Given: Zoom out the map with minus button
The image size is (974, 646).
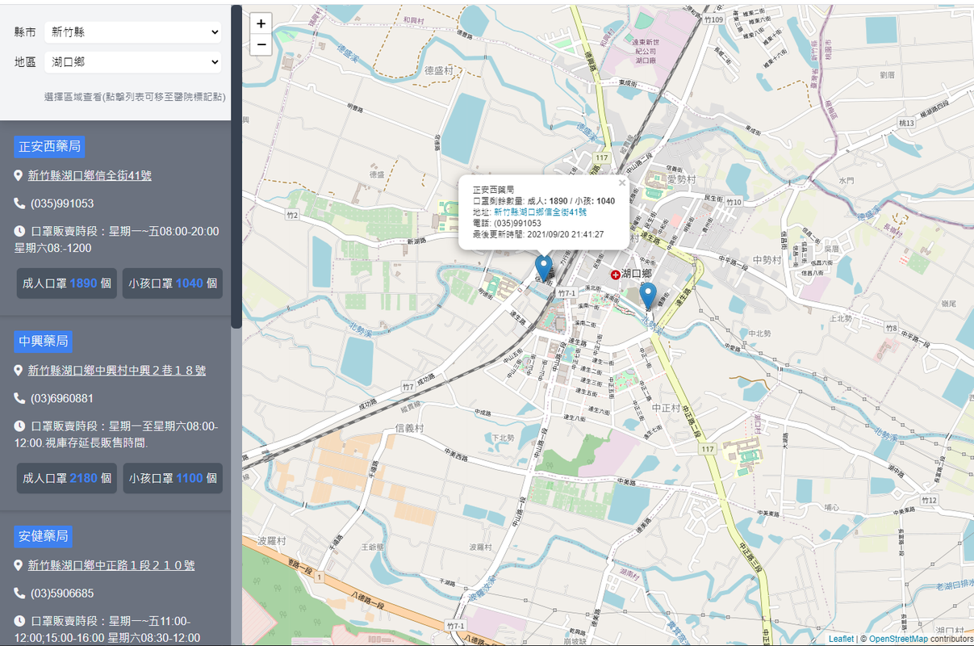Looking at the screenshot, I should coord(261,45).
